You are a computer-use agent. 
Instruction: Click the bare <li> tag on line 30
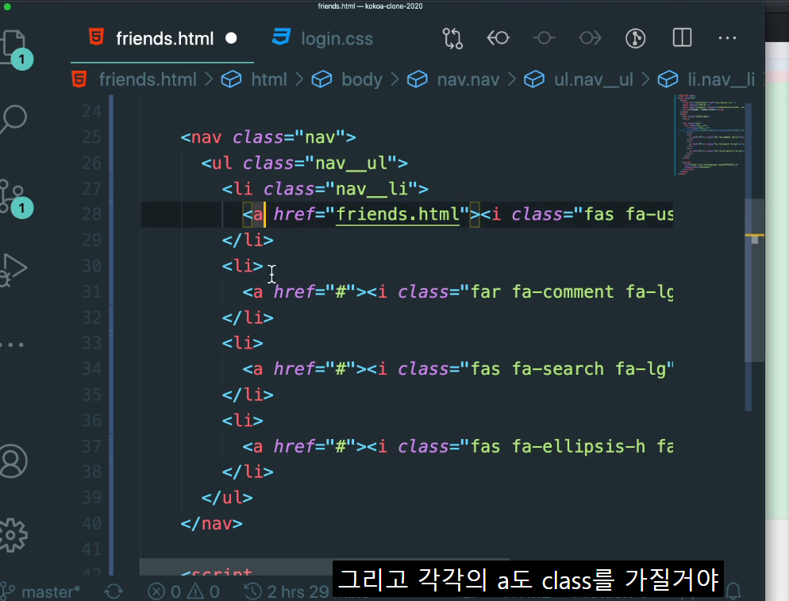243,266
